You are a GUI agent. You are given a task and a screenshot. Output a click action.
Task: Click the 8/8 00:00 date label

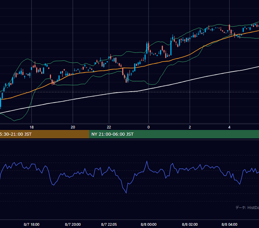[149, 224]
